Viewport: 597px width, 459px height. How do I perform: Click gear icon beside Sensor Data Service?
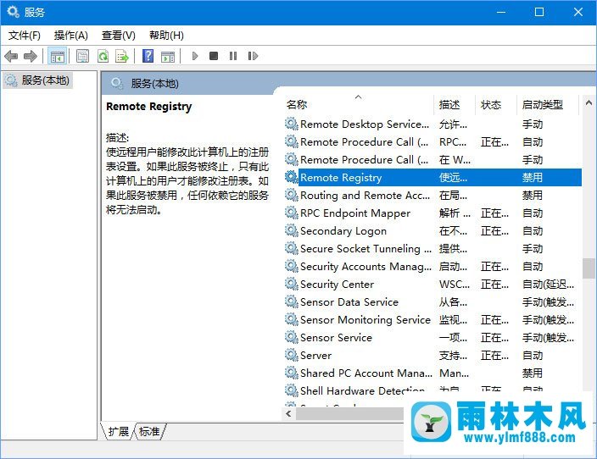click(291, 301)
